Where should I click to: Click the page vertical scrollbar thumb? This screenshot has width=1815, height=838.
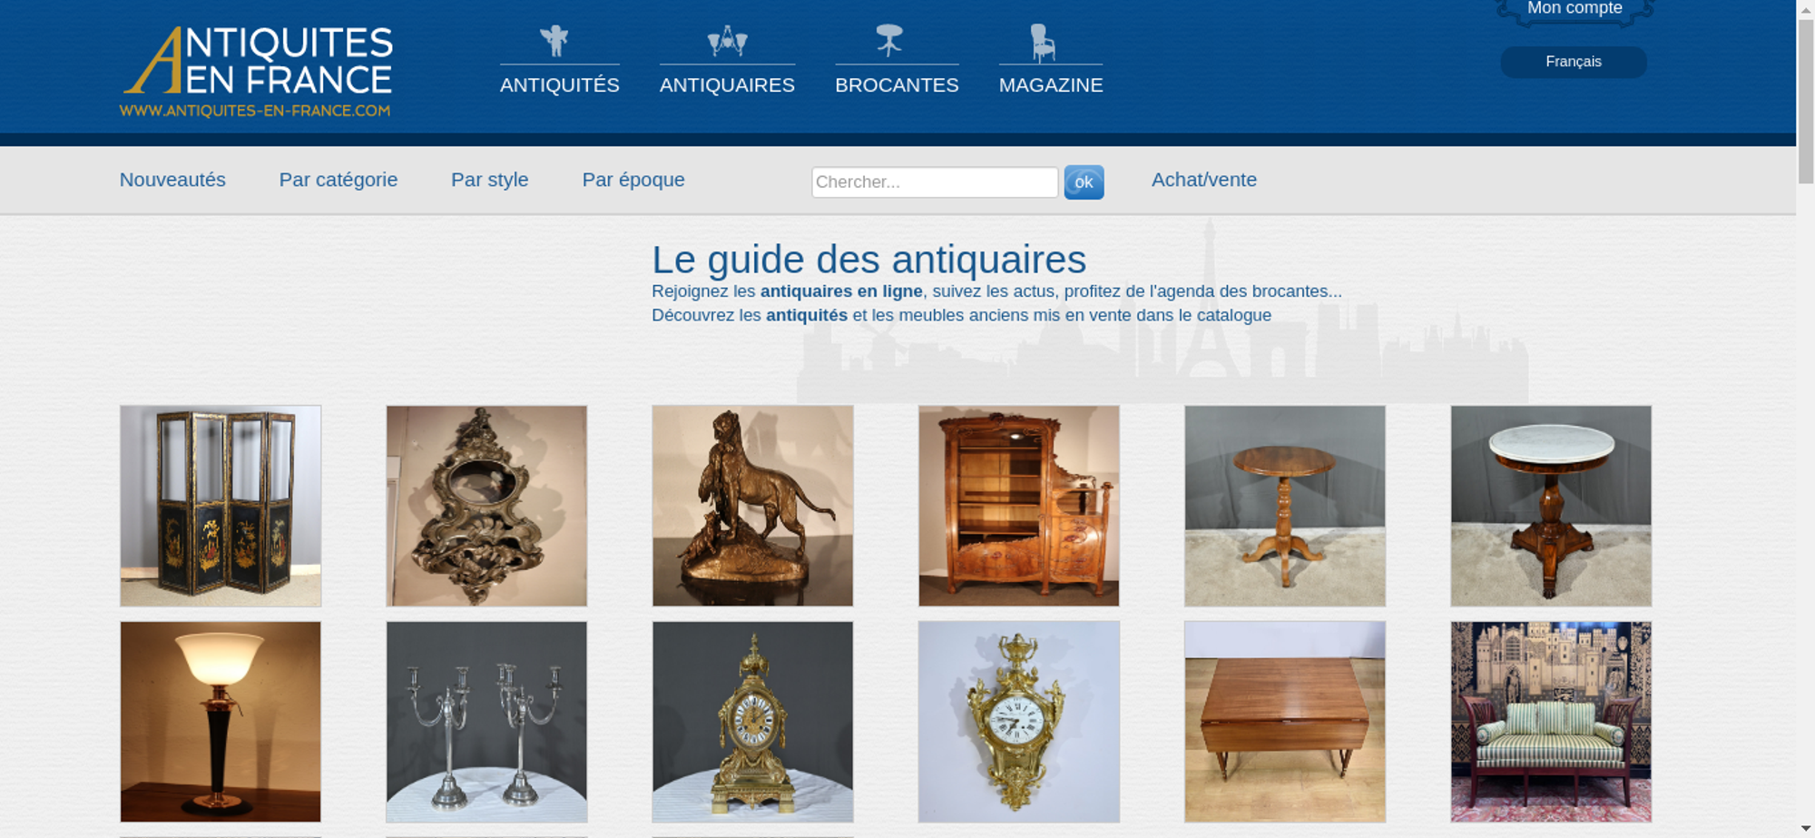(x=1806, y=102)
